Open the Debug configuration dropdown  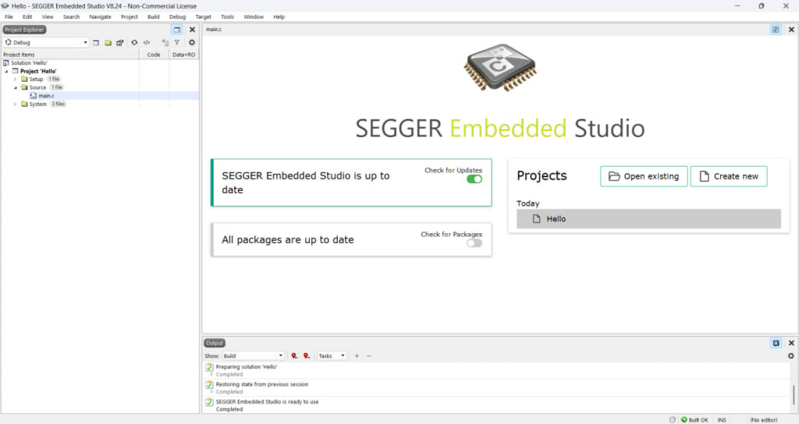[46, 43]
